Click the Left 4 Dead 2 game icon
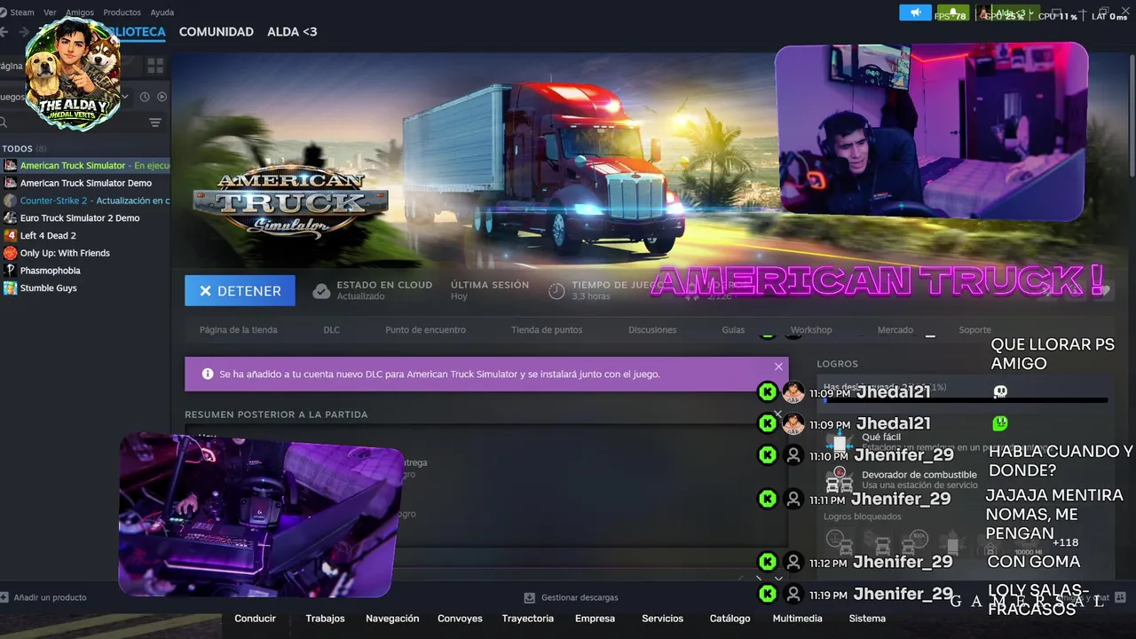The image size is (1136, 639). pos(10,235)
